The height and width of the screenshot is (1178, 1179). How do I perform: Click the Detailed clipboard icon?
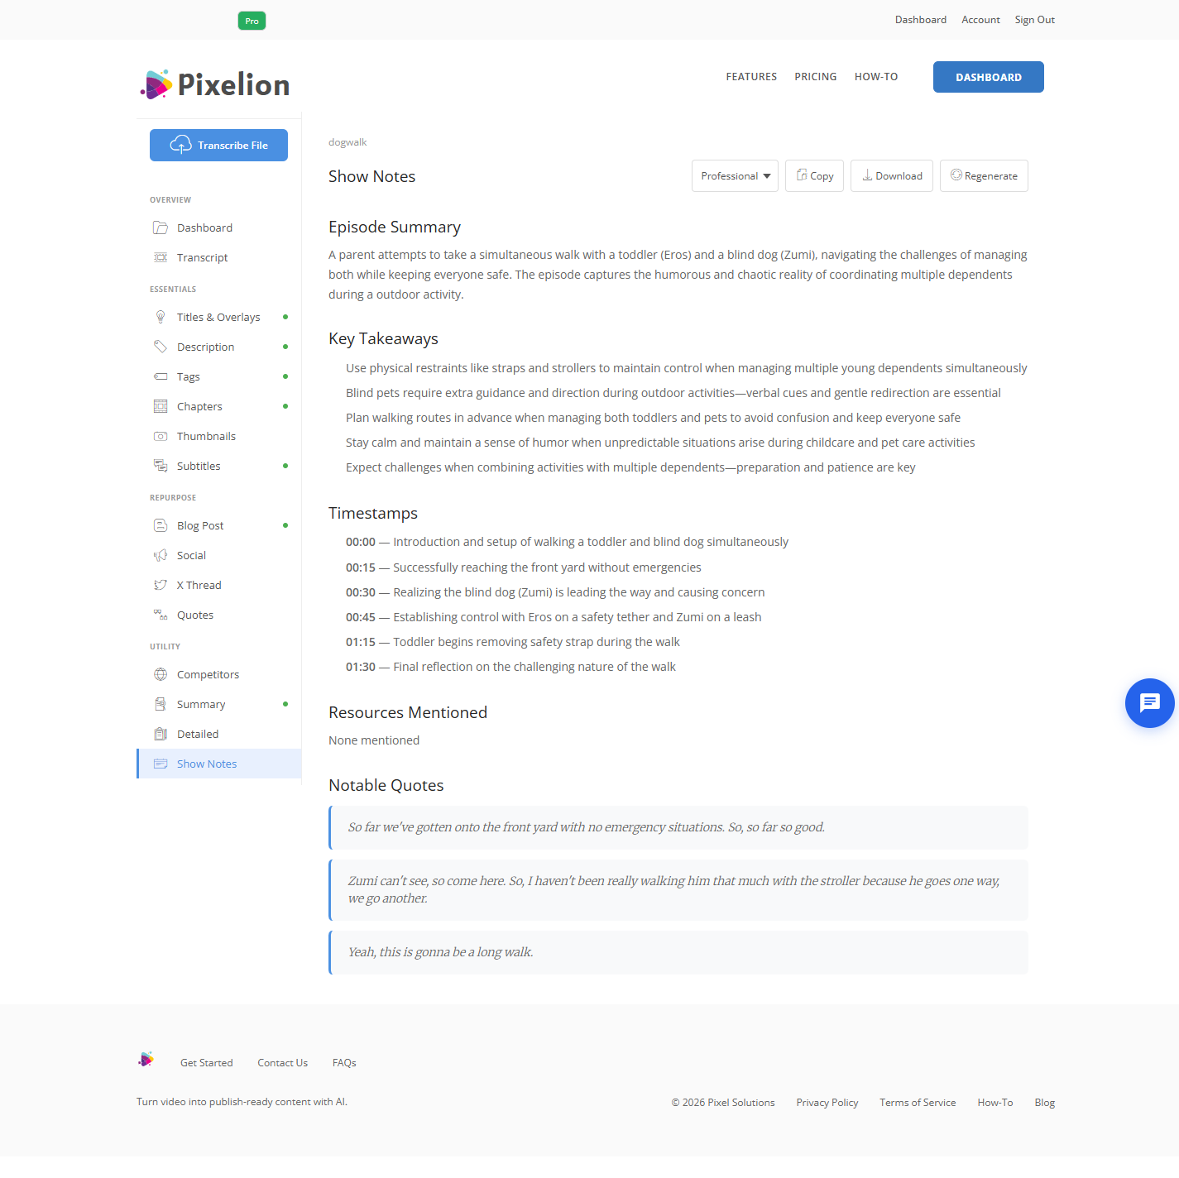click(x=161, y=734)
